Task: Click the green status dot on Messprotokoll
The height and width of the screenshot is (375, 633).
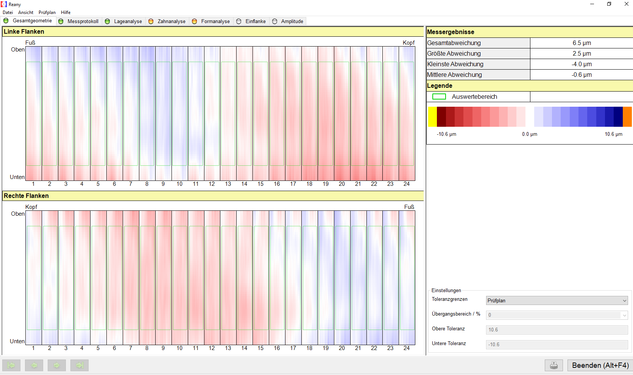Action: click(61, 21)
